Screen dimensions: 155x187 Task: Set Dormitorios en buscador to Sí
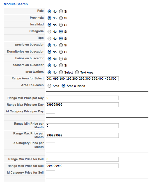[x=61, y=52]
